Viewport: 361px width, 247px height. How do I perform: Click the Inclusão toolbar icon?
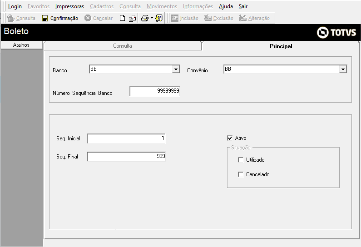click(x=175, y=18)
